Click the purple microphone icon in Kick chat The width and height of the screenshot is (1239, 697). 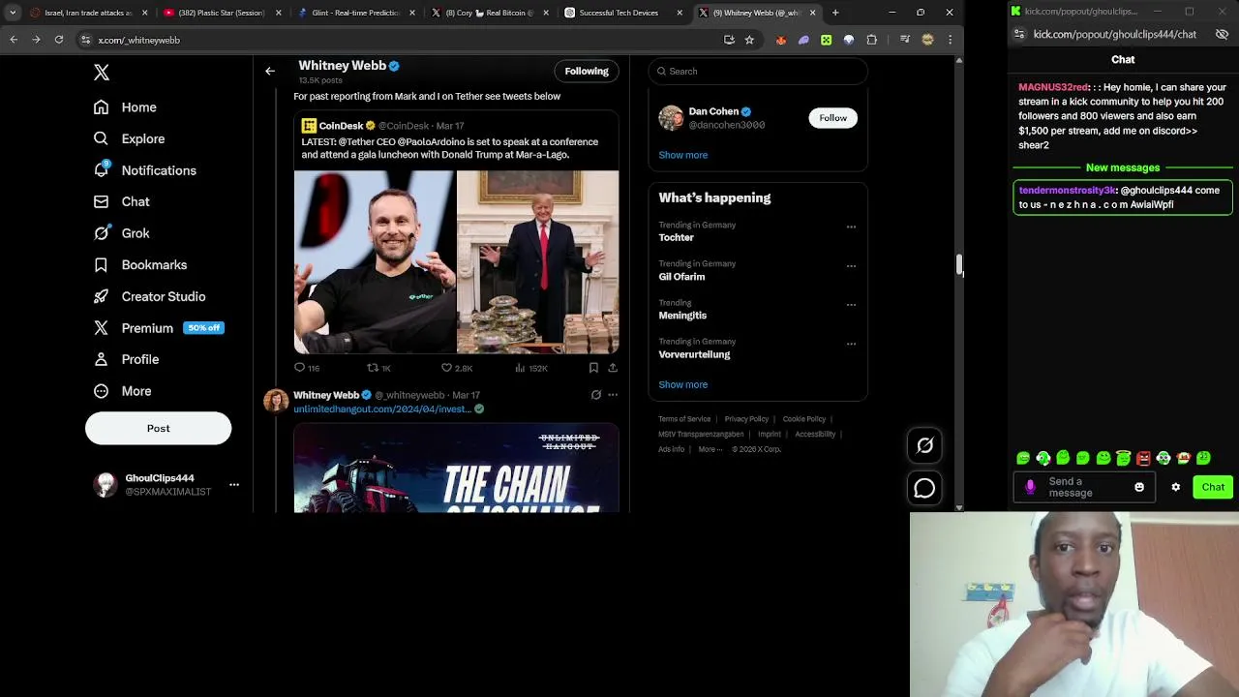click(x=1030, y=487)
